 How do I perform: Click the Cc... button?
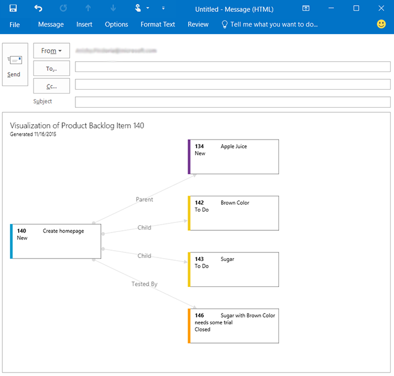pyautogui.click(x=52, y=86)
